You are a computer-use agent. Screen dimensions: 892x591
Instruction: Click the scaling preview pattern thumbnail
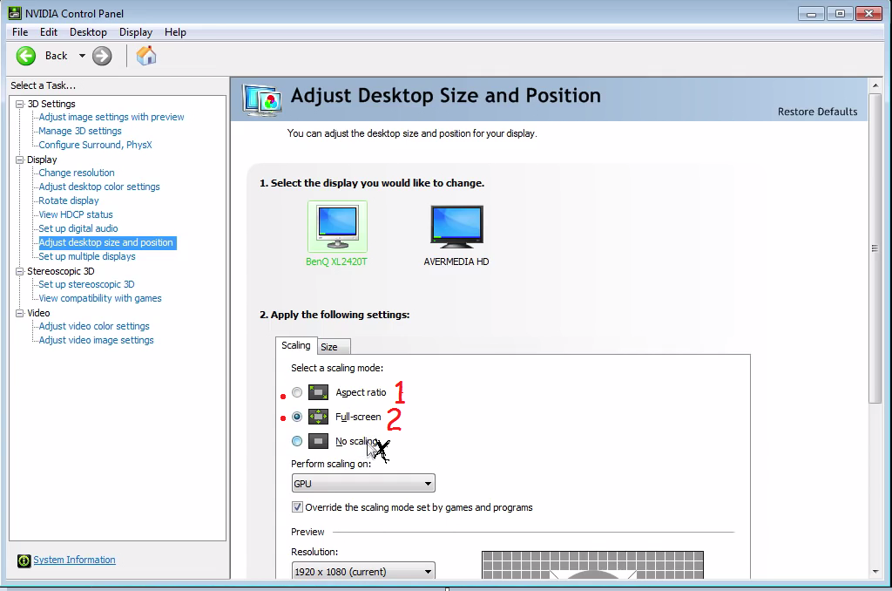coord(592,565)
